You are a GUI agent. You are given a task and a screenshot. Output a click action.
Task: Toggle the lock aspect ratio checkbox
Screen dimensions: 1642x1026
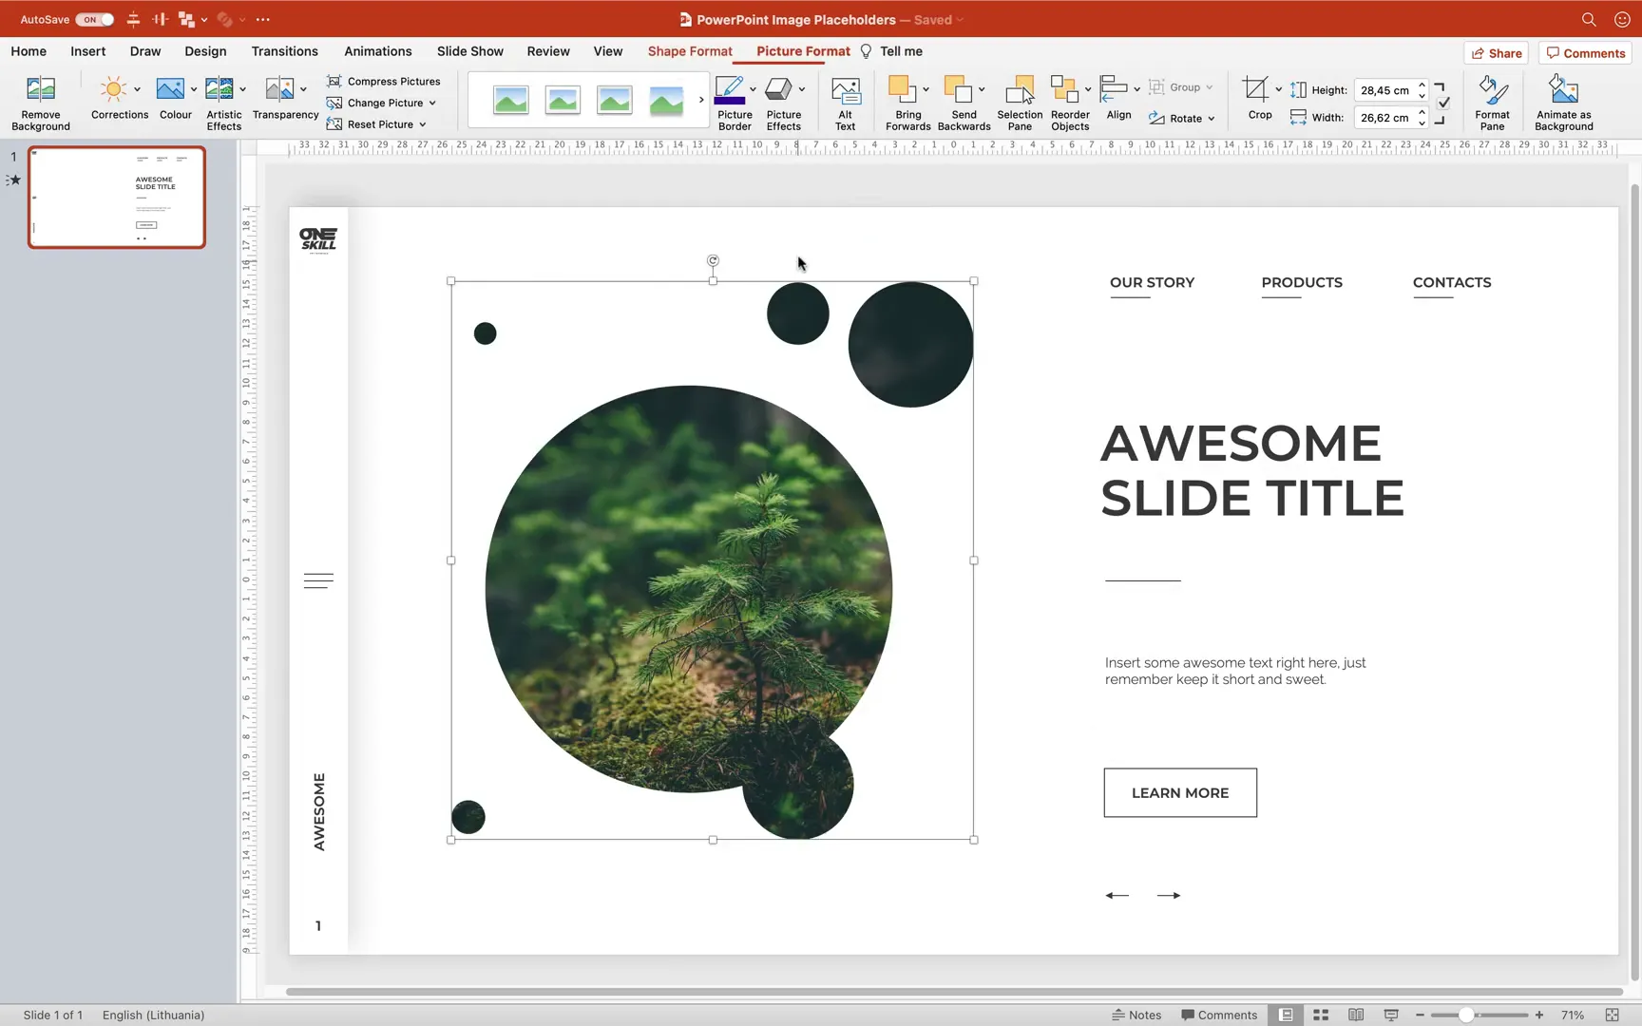1443,103
